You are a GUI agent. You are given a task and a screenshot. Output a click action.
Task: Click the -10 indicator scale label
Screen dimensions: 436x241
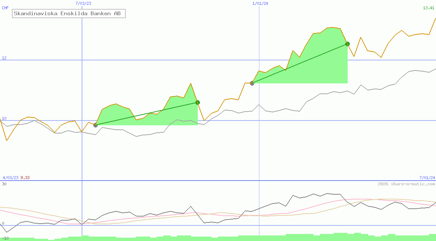click(5, 238)
